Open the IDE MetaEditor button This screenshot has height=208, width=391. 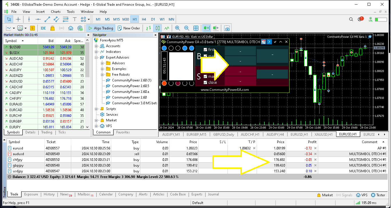tap(43, 28)
